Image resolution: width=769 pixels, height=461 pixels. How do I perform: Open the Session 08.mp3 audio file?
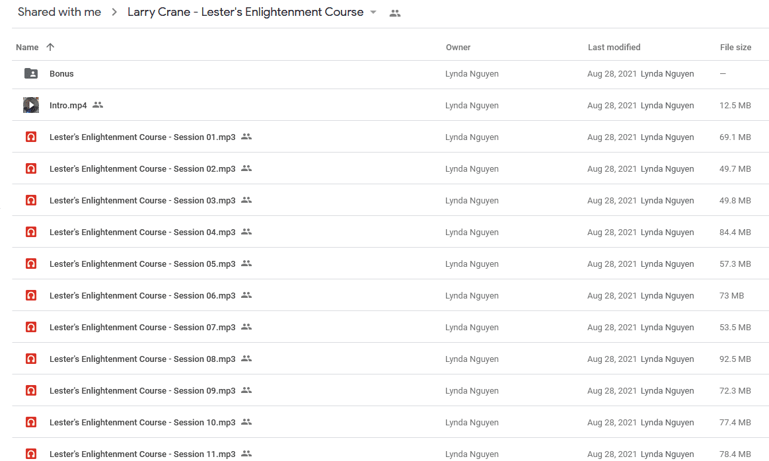[142, 359]
